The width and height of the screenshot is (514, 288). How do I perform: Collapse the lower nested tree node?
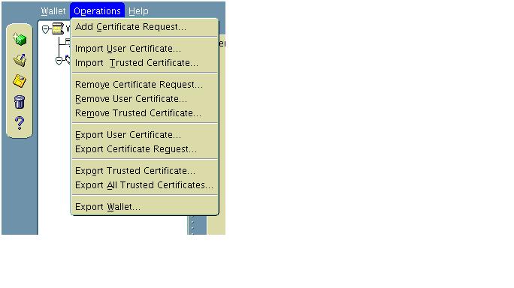click(x=59, y=61)
